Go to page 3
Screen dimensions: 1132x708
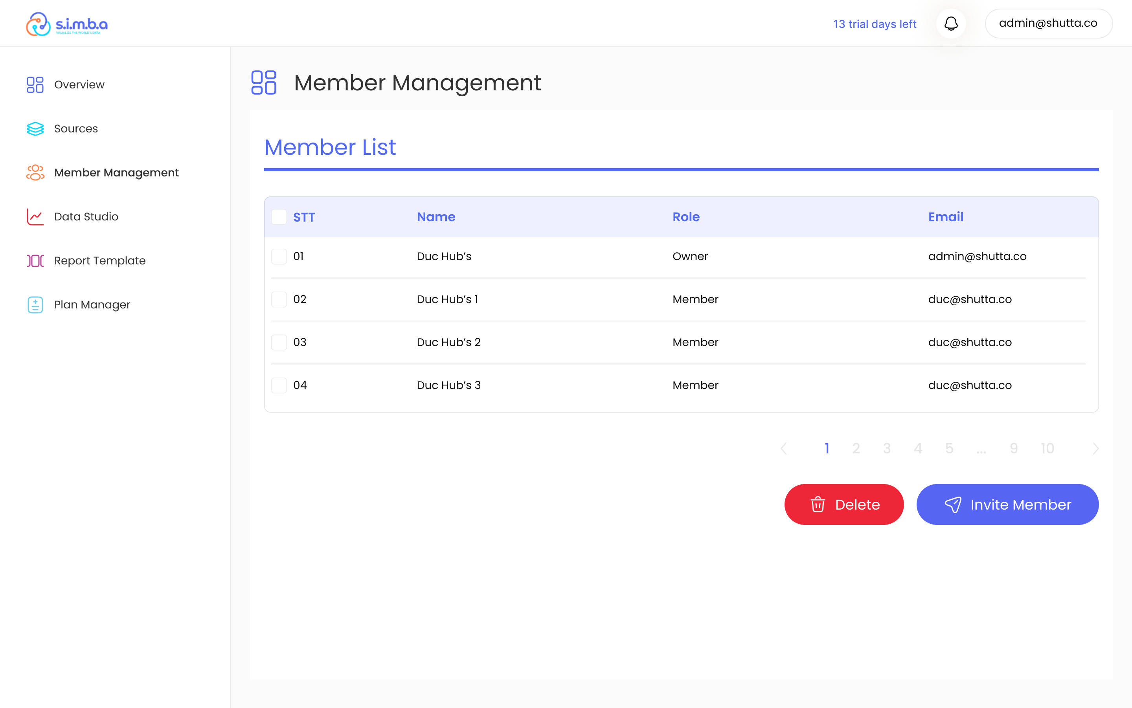tap(887, 449)
